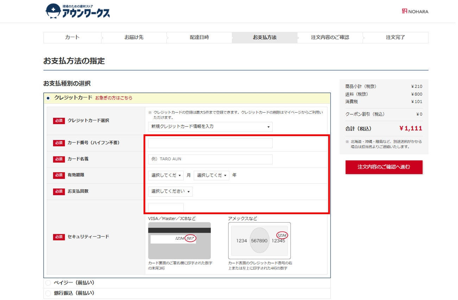Image resolution: width=458 pixels, height=300 pixels.
Task: Select the クレジットカード radio button
Action: (48, 98)
